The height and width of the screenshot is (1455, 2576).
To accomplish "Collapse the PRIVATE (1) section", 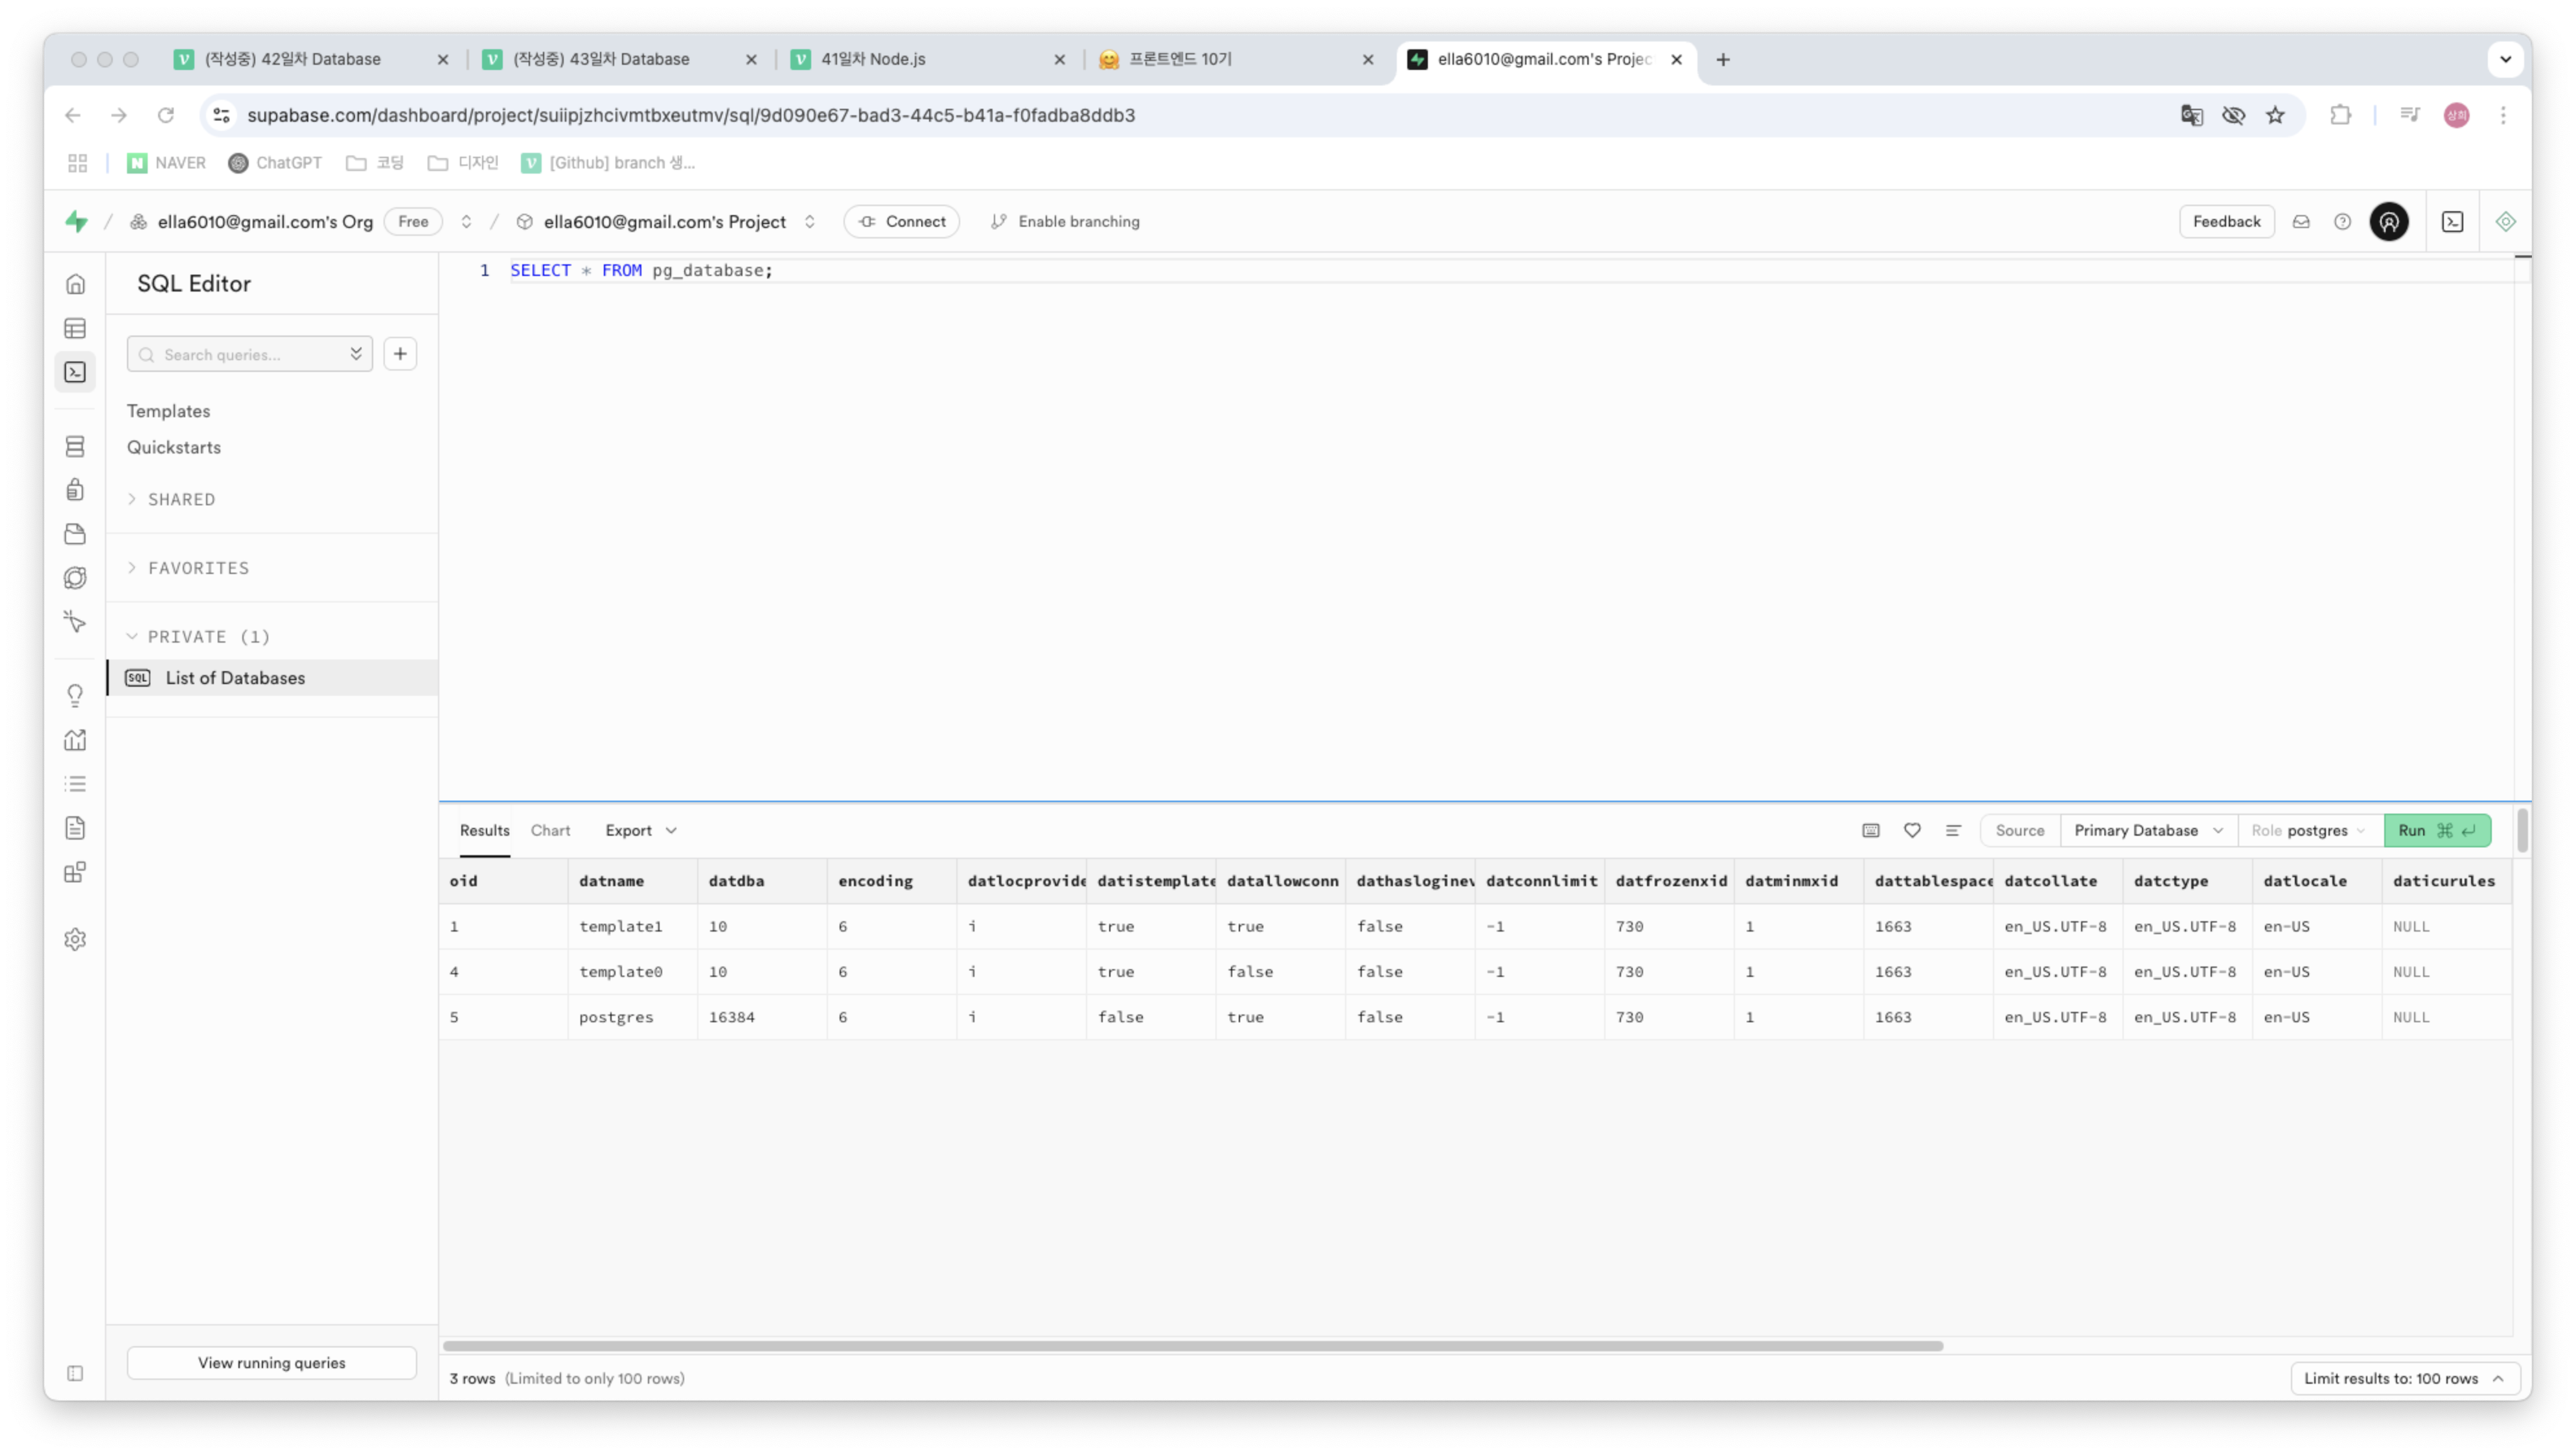I will pyautogui.click(x=198, y=636).
